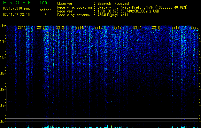The image size is (201, 128).
Task: Click the 2320 time marker
Action: coord(195,28)
